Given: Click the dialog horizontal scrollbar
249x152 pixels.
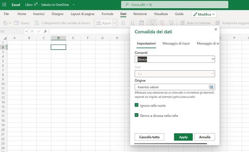Looking at the screenshot, I should click(x=170, y=143).
